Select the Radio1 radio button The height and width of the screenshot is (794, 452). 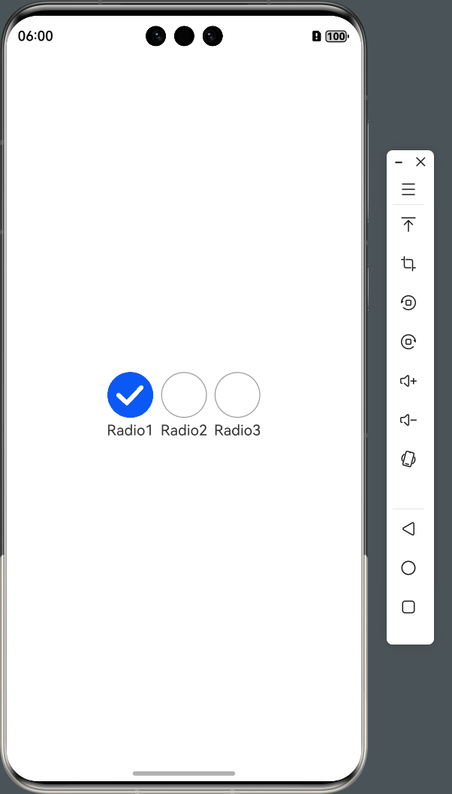(130, 395)
